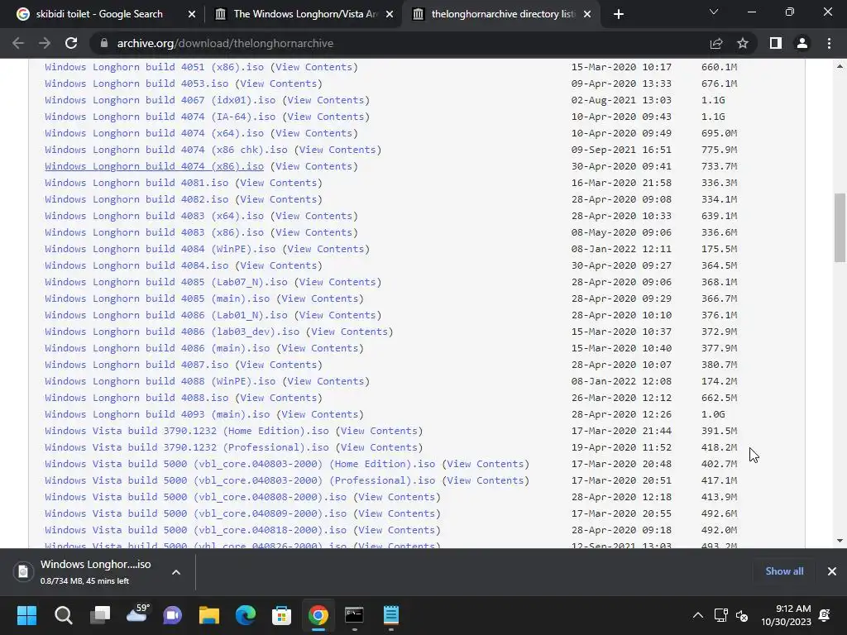Click the padlock site info icon
847x635 pixels.
pyautogui.click(x=104, y=43)
